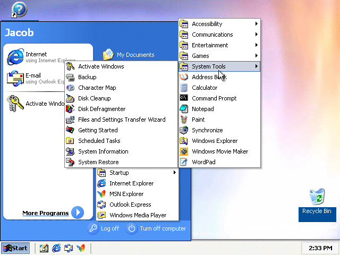Open Scheduled Tasks folder icon
This screenshot has height=255, width=340.
pos(70,141)
